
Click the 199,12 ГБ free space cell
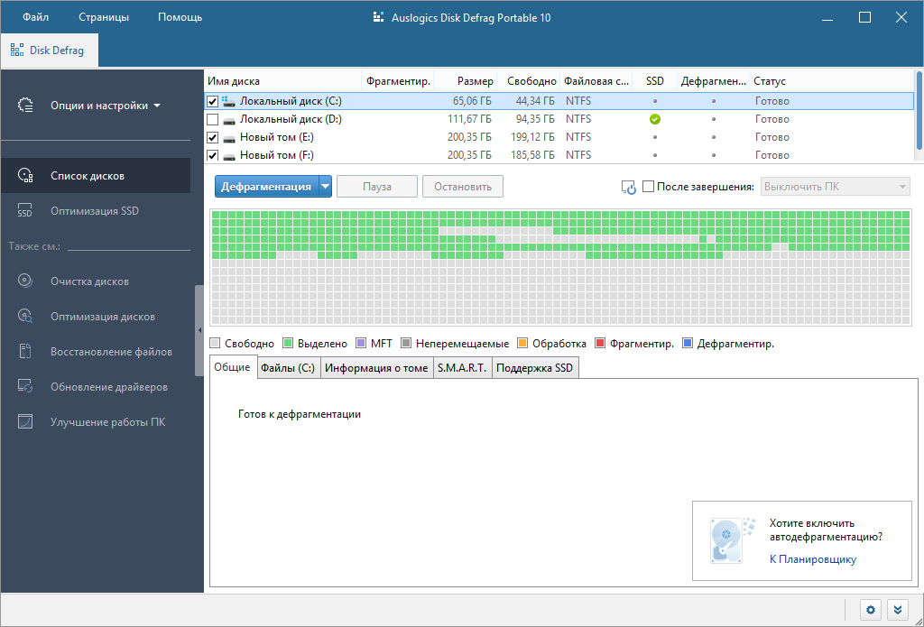534,137
